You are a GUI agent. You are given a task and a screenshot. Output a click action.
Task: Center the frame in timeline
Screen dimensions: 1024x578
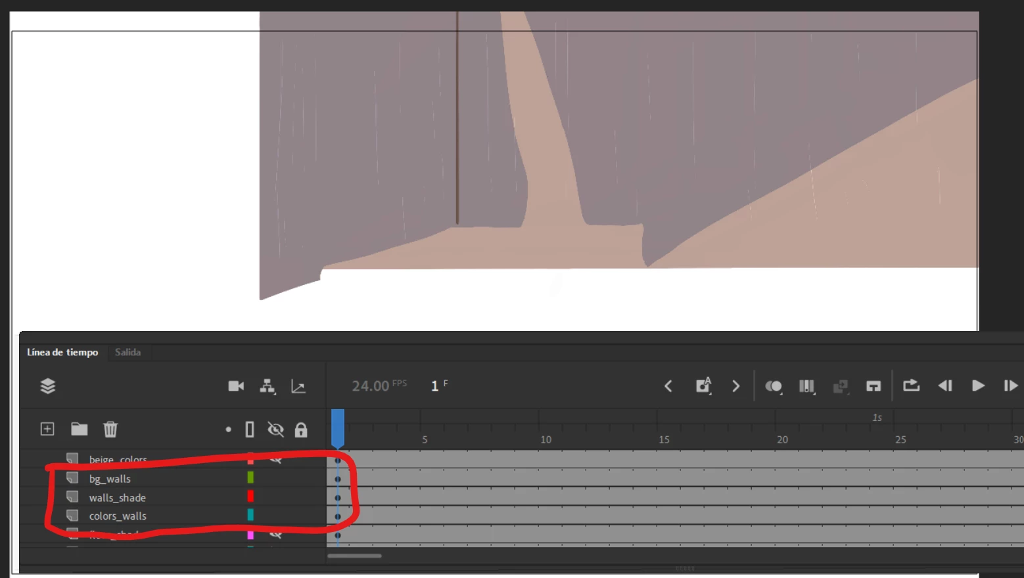pos(873,386)
